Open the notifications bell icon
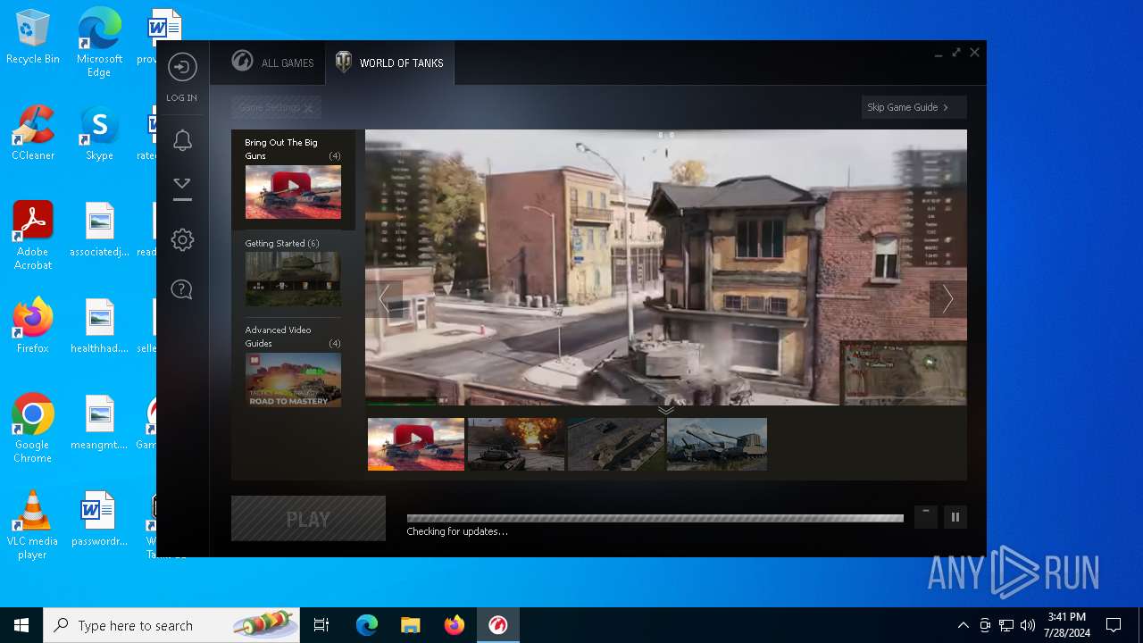The image size is (1143, 643). tap(182, 140)
